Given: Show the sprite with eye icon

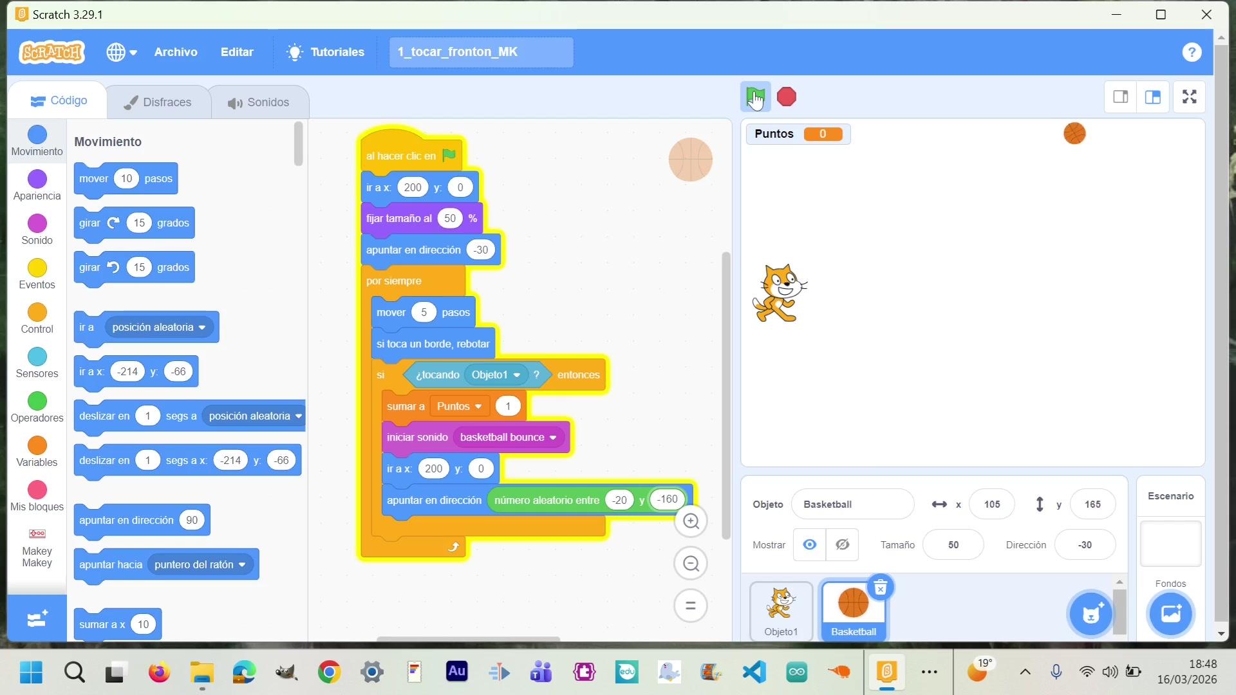Looking at the screenshot, I should [x=810, y=544].
